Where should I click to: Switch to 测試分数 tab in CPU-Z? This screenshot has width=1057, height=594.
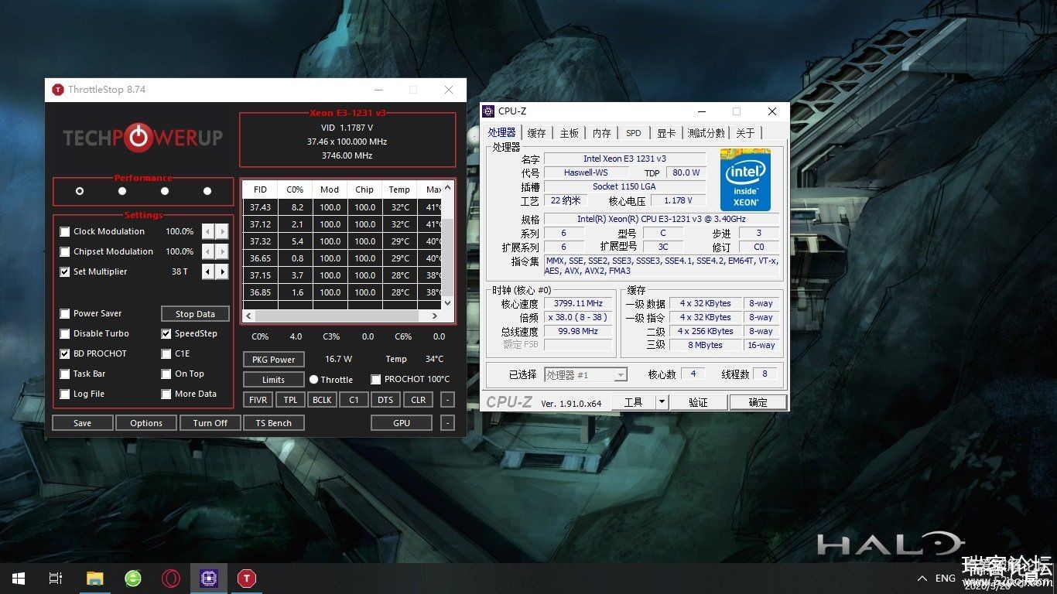(x=706, y=133)
